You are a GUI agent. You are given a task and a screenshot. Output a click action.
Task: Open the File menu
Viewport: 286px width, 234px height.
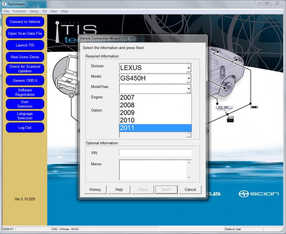point(6,11)
